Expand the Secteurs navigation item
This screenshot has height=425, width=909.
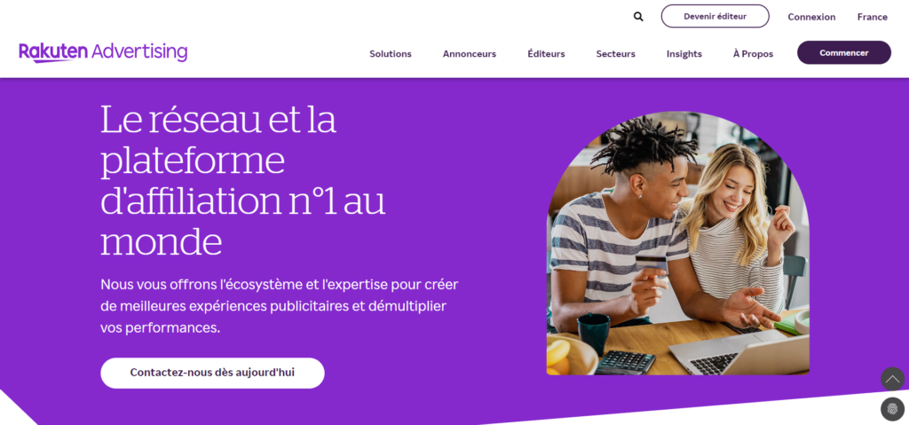pyautogui.click(x=615, y=54)
